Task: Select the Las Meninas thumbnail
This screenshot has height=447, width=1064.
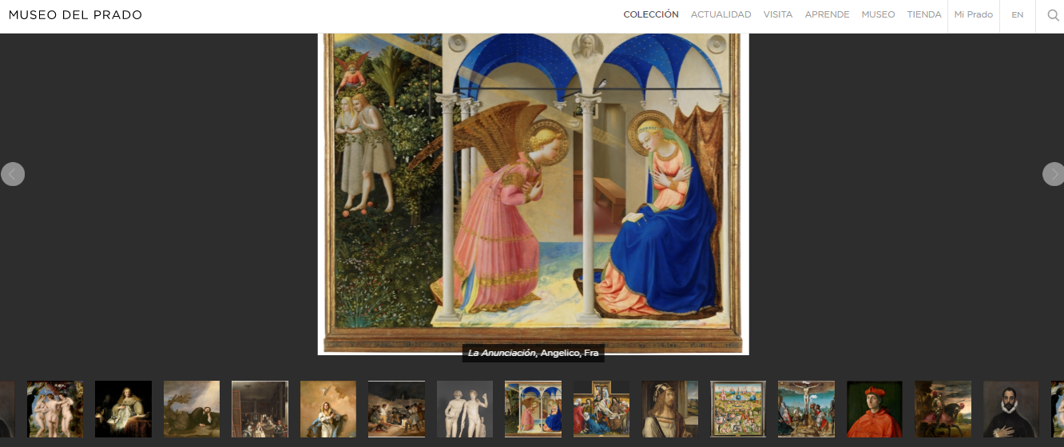Action: [260, 409]
